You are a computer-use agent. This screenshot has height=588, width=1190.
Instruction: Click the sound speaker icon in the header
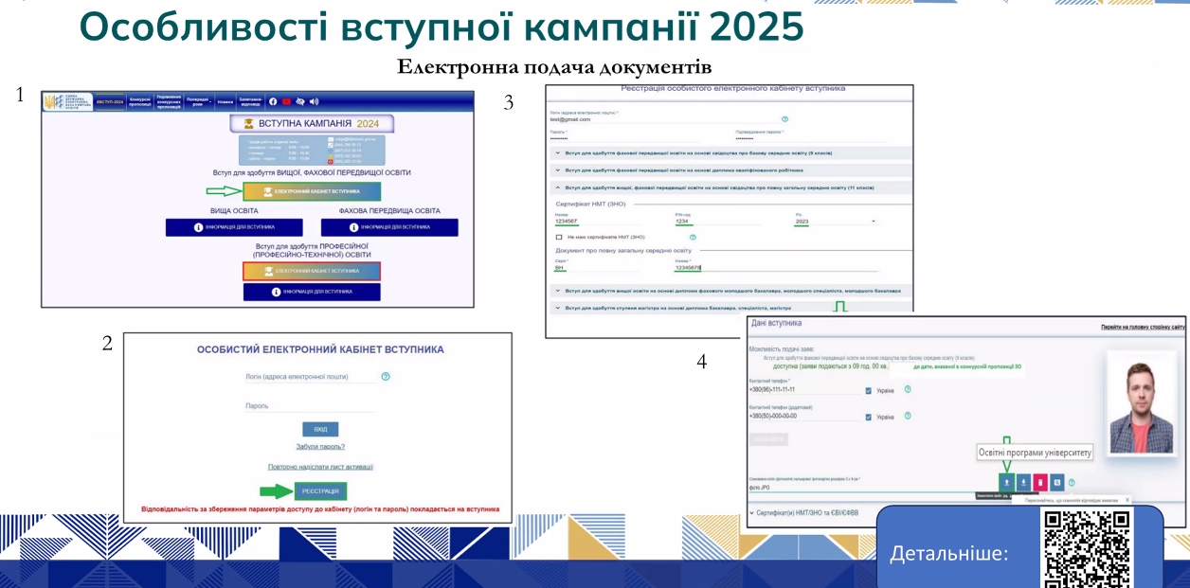315,101
